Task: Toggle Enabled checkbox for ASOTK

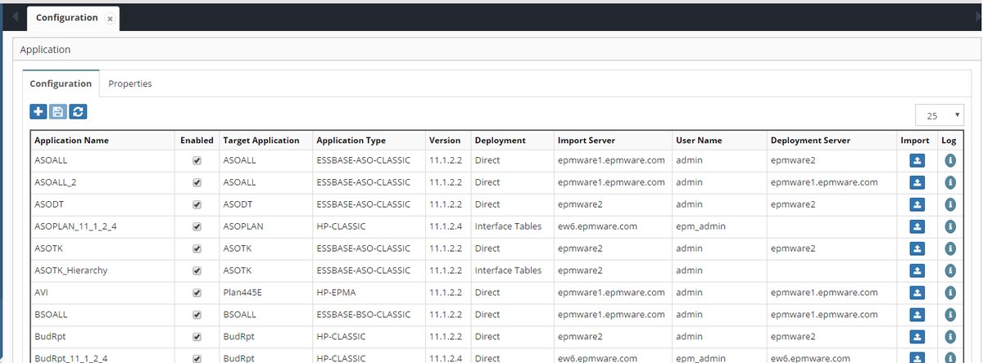Action: click(x=197, y=249)
